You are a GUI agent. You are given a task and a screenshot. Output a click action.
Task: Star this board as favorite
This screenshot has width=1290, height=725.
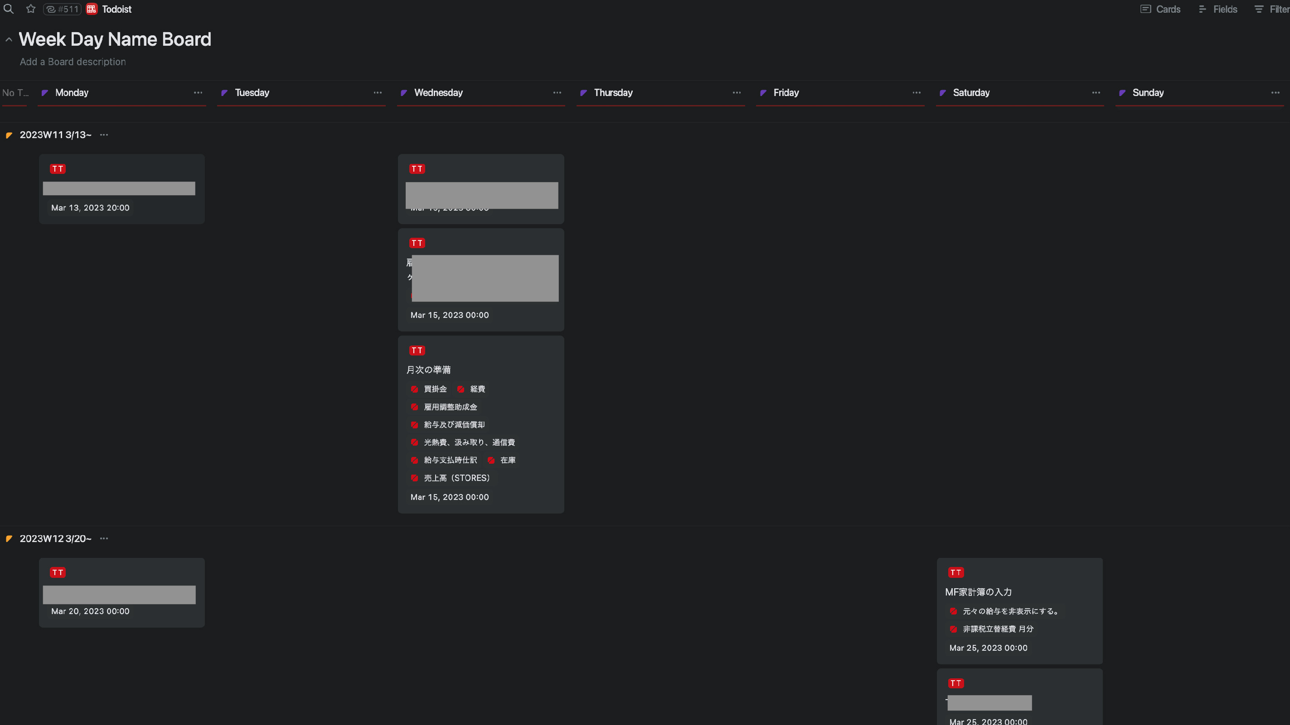30,9
